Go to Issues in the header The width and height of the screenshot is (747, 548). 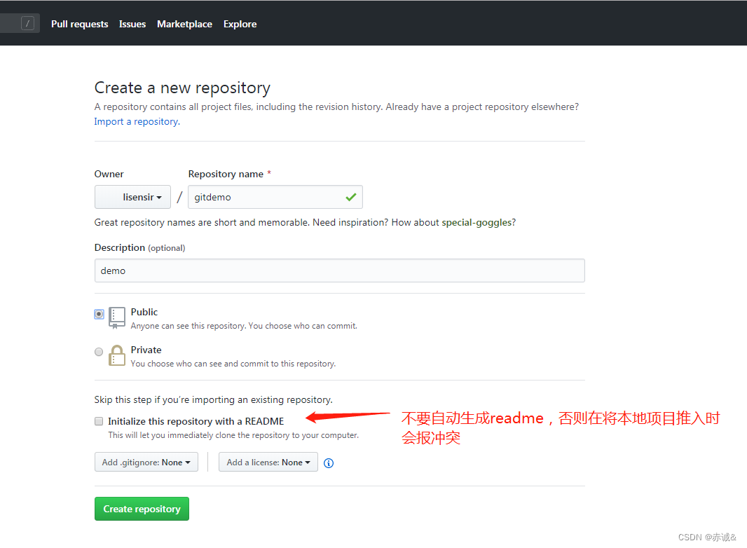(x=132, y=24)
